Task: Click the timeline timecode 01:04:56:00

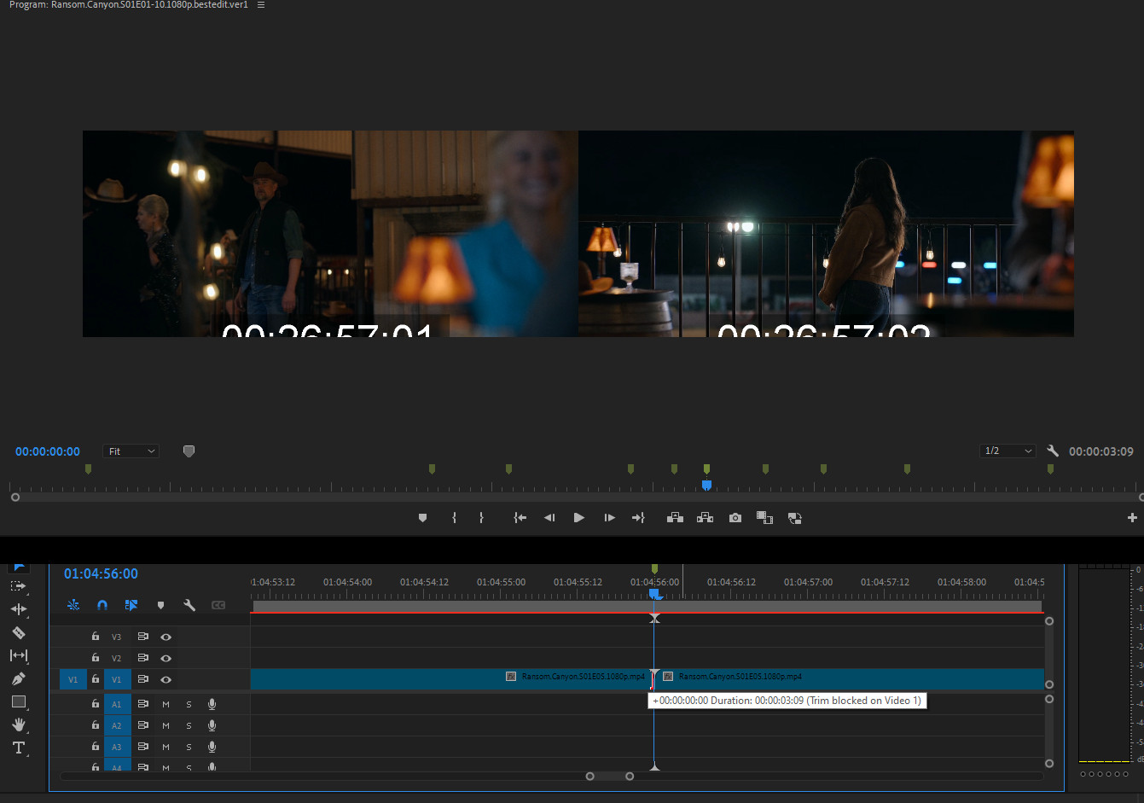Action: (x=101, y=574)
